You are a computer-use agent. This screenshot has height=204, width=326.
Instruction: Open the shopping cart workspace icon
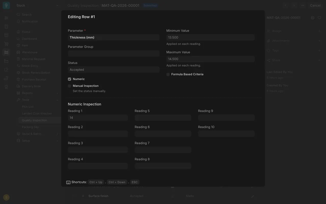coord(6,44)
